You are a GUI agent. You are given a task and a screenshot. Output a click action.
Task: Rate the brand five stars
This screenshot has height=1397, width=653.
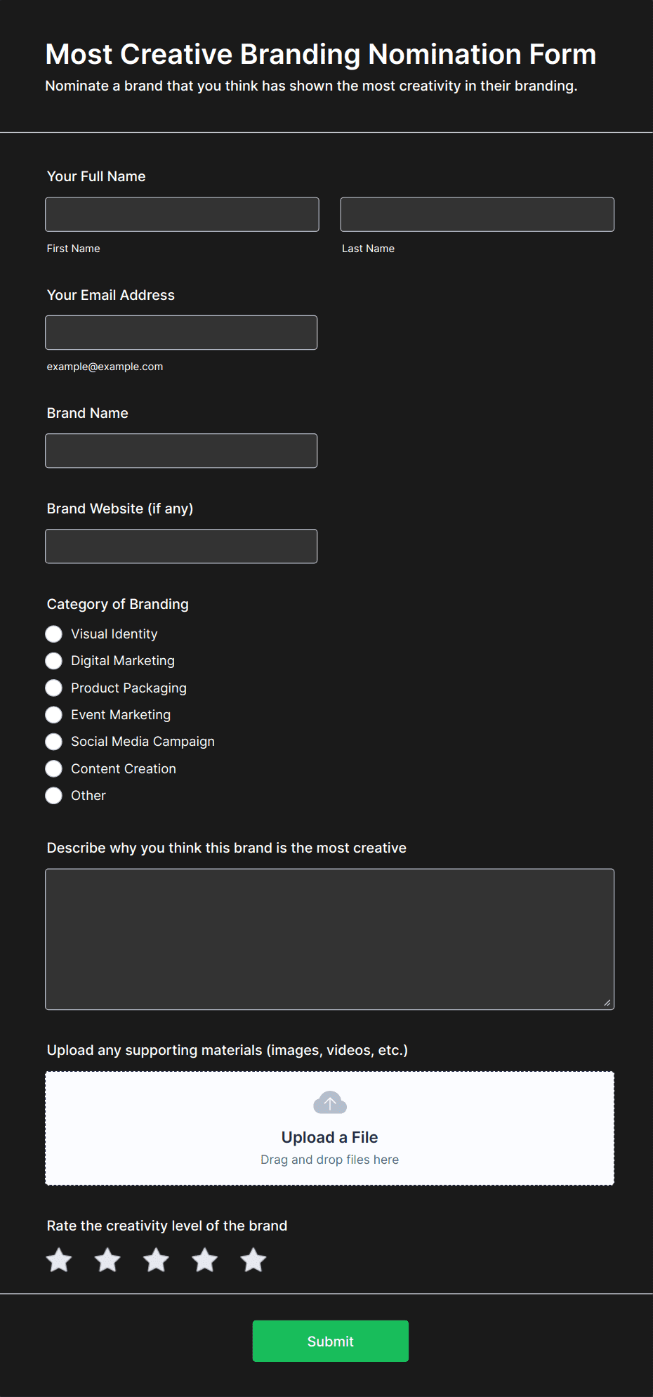pos(253,1259)
